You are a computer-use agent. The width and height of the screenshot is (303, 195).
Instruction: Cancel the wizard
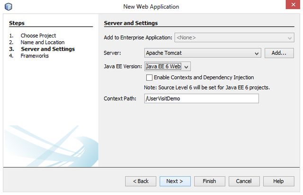pos(244,181)
